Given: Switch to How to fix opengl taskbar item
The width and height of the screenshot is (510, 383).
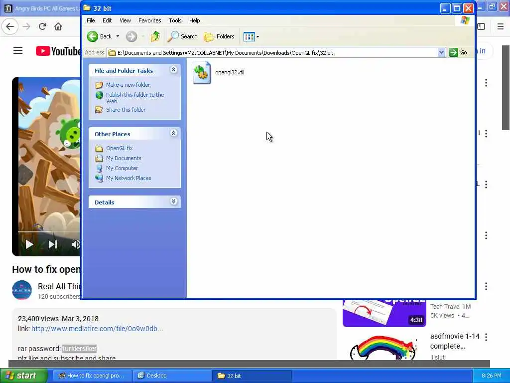Looking at the screenshot, I should point(92,376).
